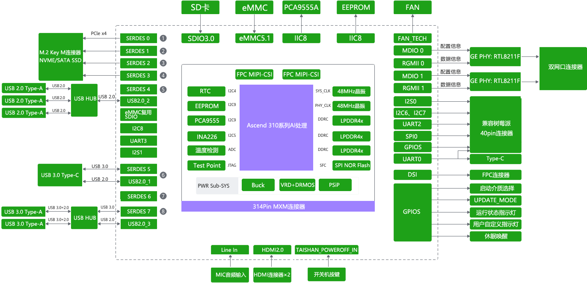Screen dimensions: 587x283
Task: Select the 开关机按键 block
Action: coord(327,274)
